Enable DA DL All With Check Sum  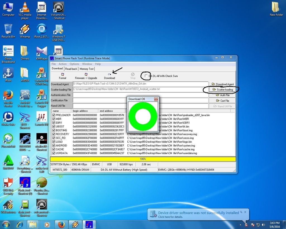tap(146, 76)
